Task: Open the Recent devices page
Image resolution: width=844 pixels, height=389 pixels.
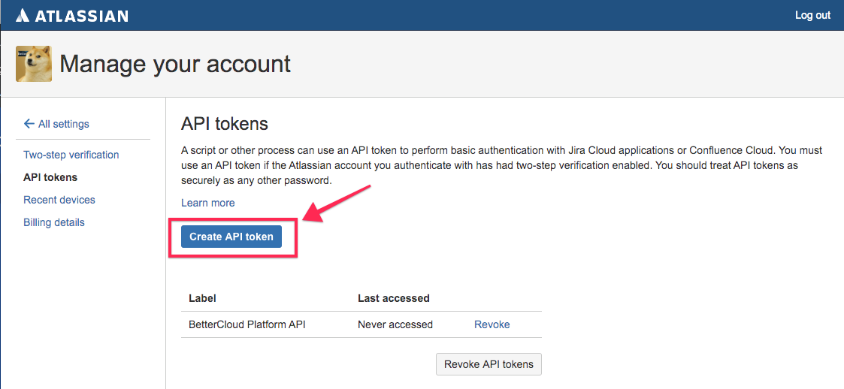Action: tap(59, 200)
